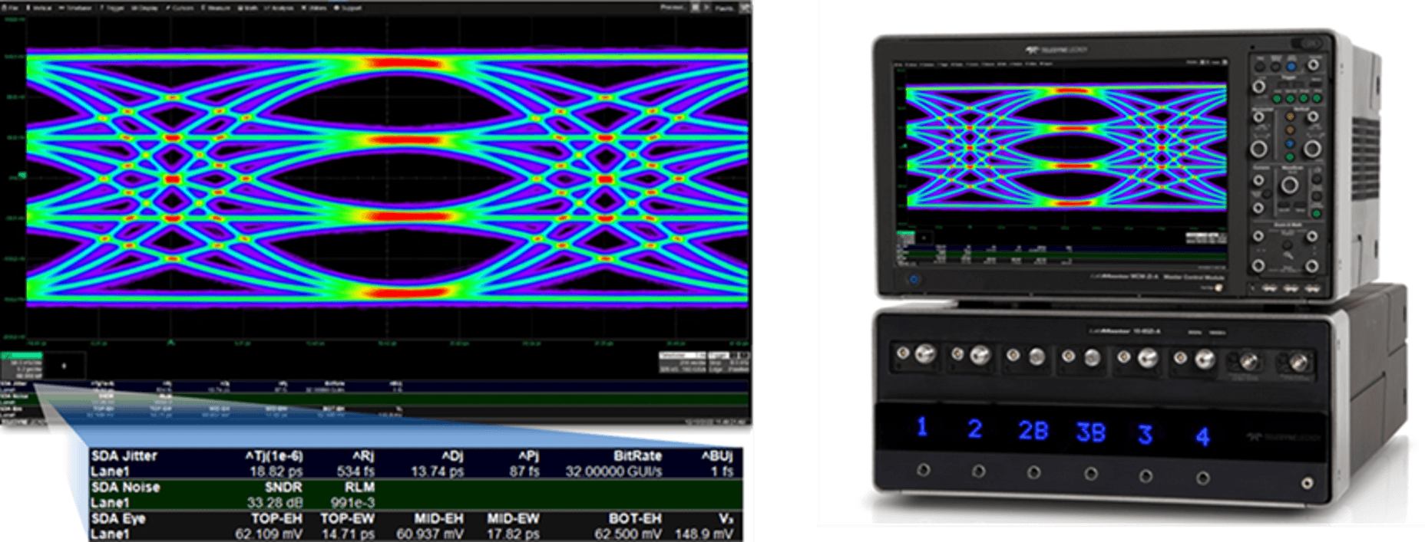Click the BOT-EH value 62.500 mV

(x=628, y=534)
